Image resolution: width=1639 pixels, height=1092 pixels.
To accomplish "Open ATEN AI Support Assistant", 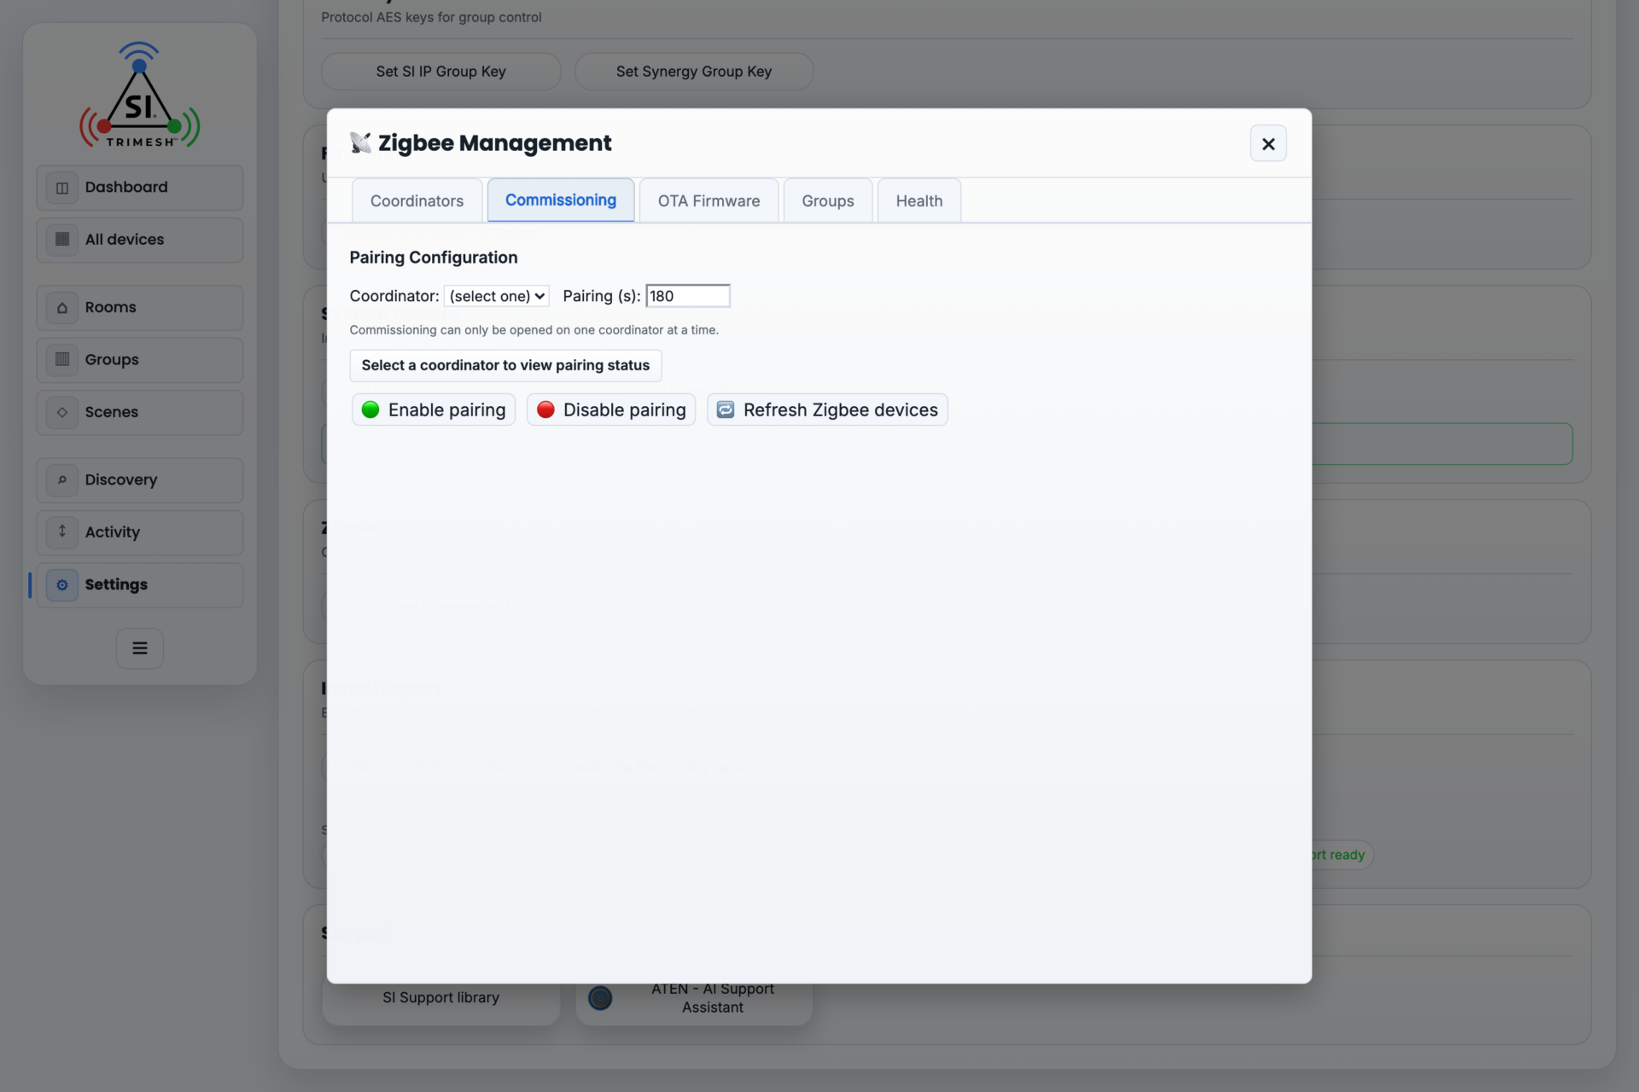I will point(694,998).
